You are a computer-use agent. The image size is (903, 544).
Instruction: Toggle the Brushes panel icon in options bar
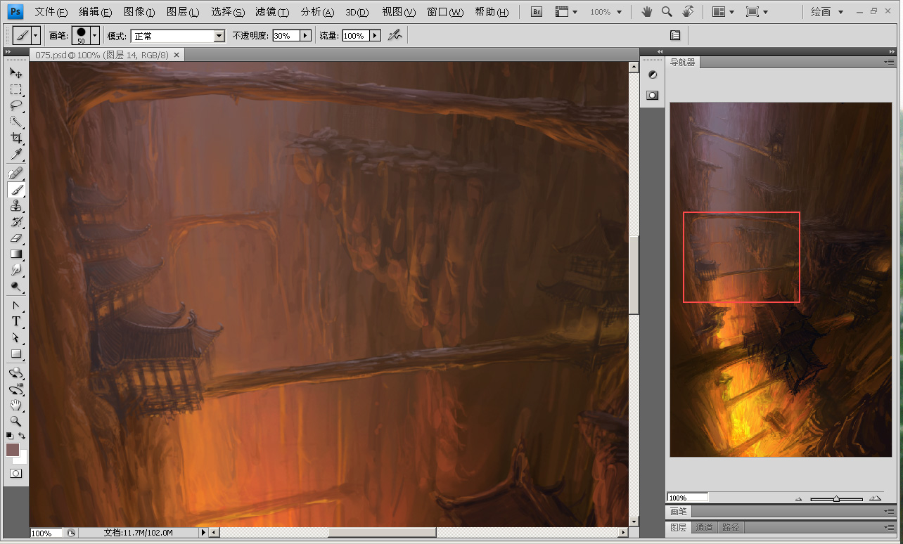[675, 35]
